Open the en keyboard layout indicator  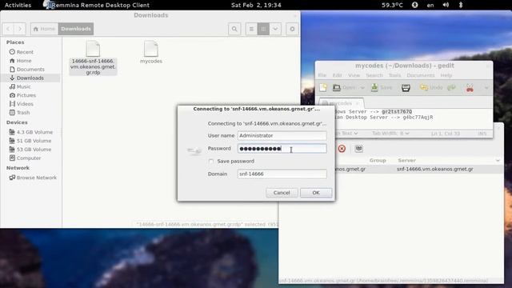pyautogui.click(x=430, y=5)
